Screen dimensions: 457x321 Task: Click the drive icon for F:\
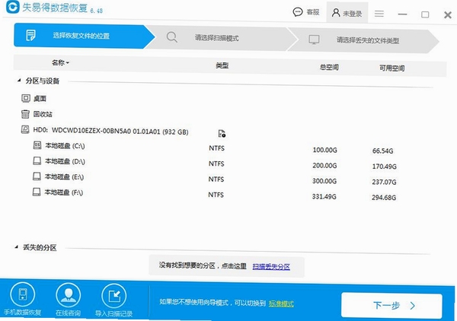coord(37,192)
